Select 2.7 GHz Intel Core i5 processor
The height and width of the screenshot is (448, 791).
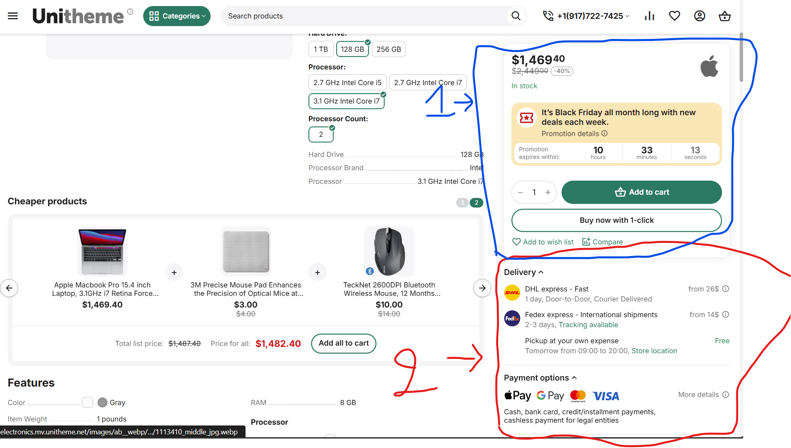pos(347,83)
